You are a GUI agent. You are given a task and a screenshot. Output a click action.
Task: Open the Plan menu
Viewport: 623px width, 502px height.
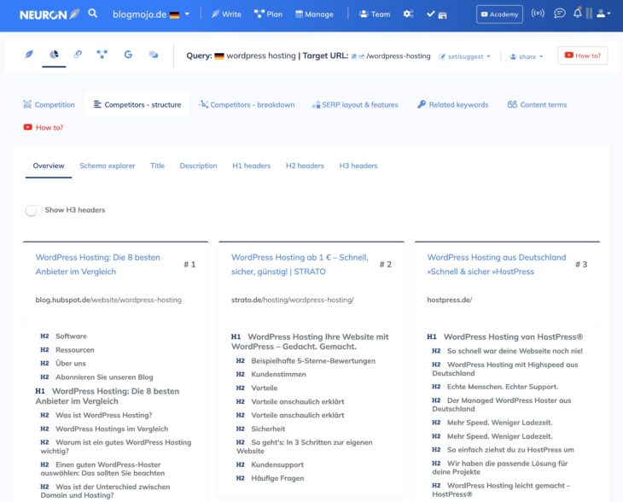pyautogui.click(x=268, y=15)
